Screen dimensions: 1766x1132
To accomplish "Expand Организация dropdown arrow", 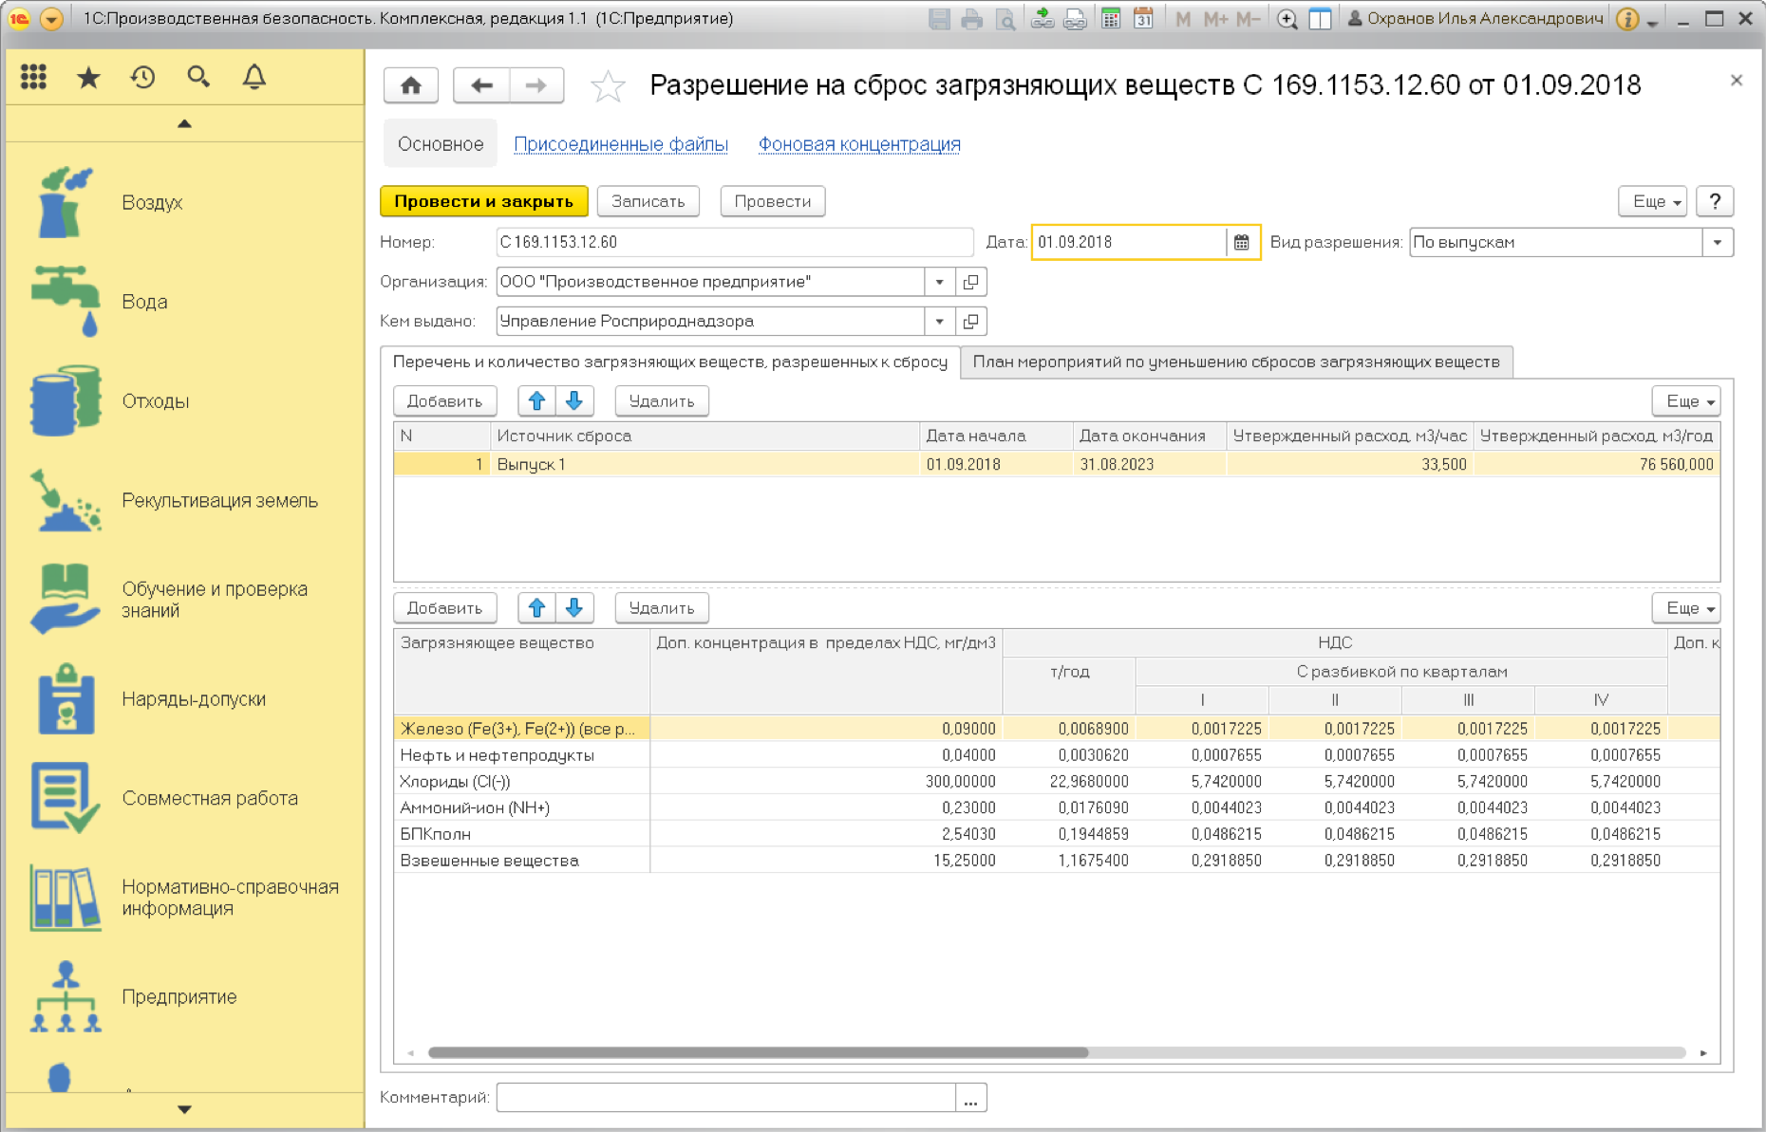I will point(939,282).
